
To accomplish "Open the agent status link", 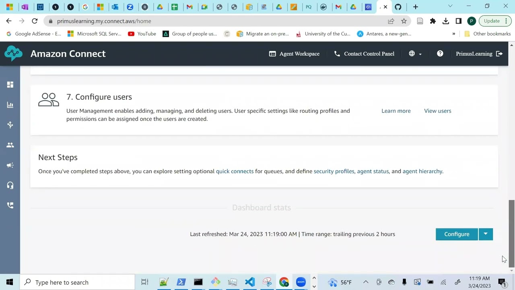I will [373, 171].
